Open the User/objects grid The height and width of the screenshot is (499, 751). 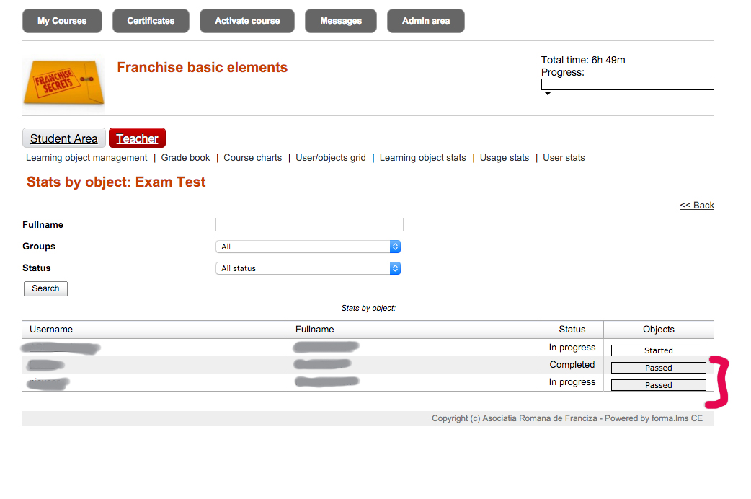pyautogui.click(x=331, y=158)
